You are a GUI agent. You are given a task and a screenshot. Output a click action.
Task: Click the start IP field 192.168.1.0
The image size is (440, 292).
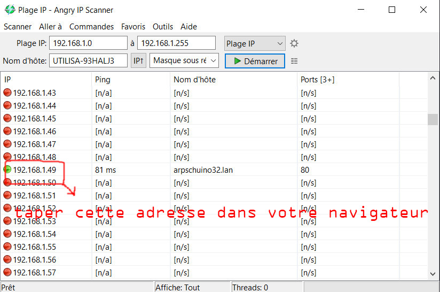88,43
